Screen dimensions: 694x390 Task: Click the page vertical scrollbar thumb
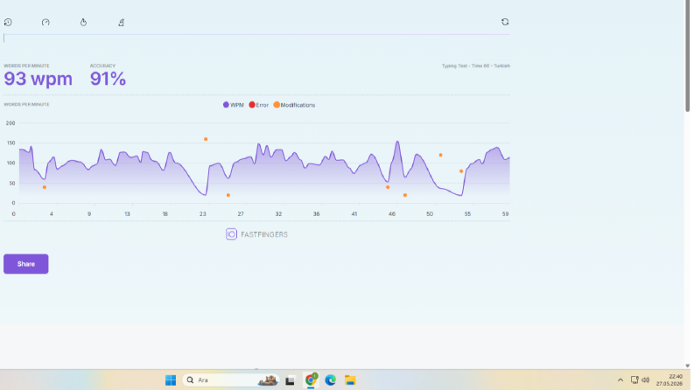pyautogui.click(x=687, y=58)
